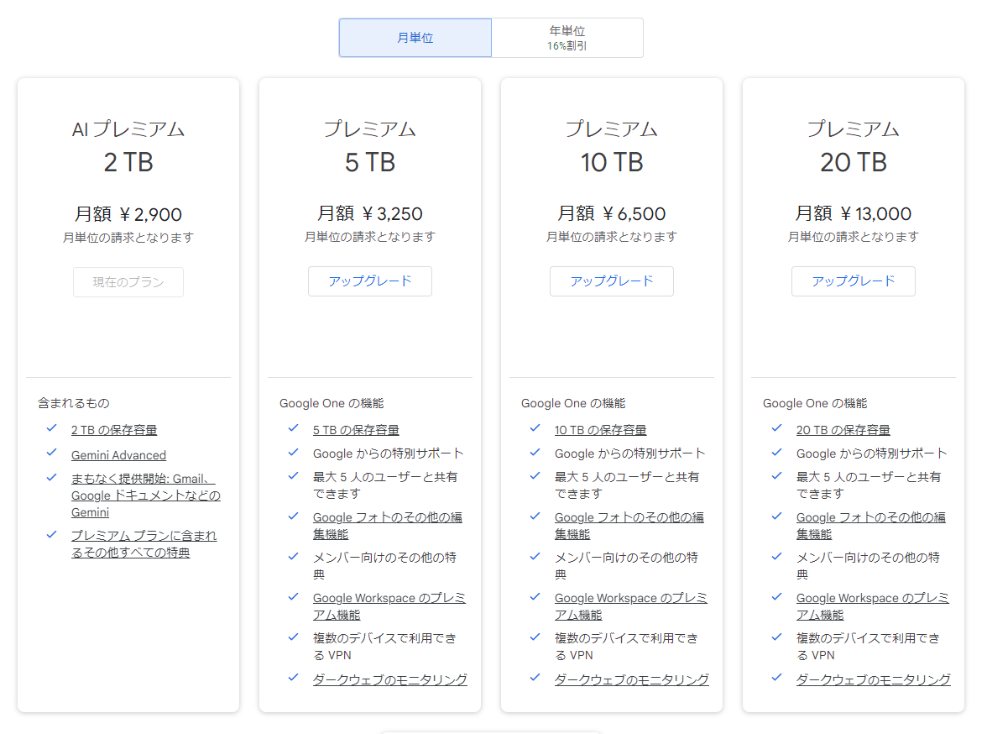Click the dark web checkmark in 5 TB plan
Screen dimensions: 987x734
tap(294, 678)
